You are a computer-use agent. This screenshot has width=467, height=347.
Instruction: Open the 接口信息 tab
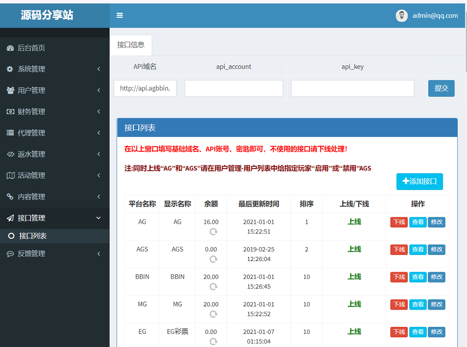(x=131, y=45)
